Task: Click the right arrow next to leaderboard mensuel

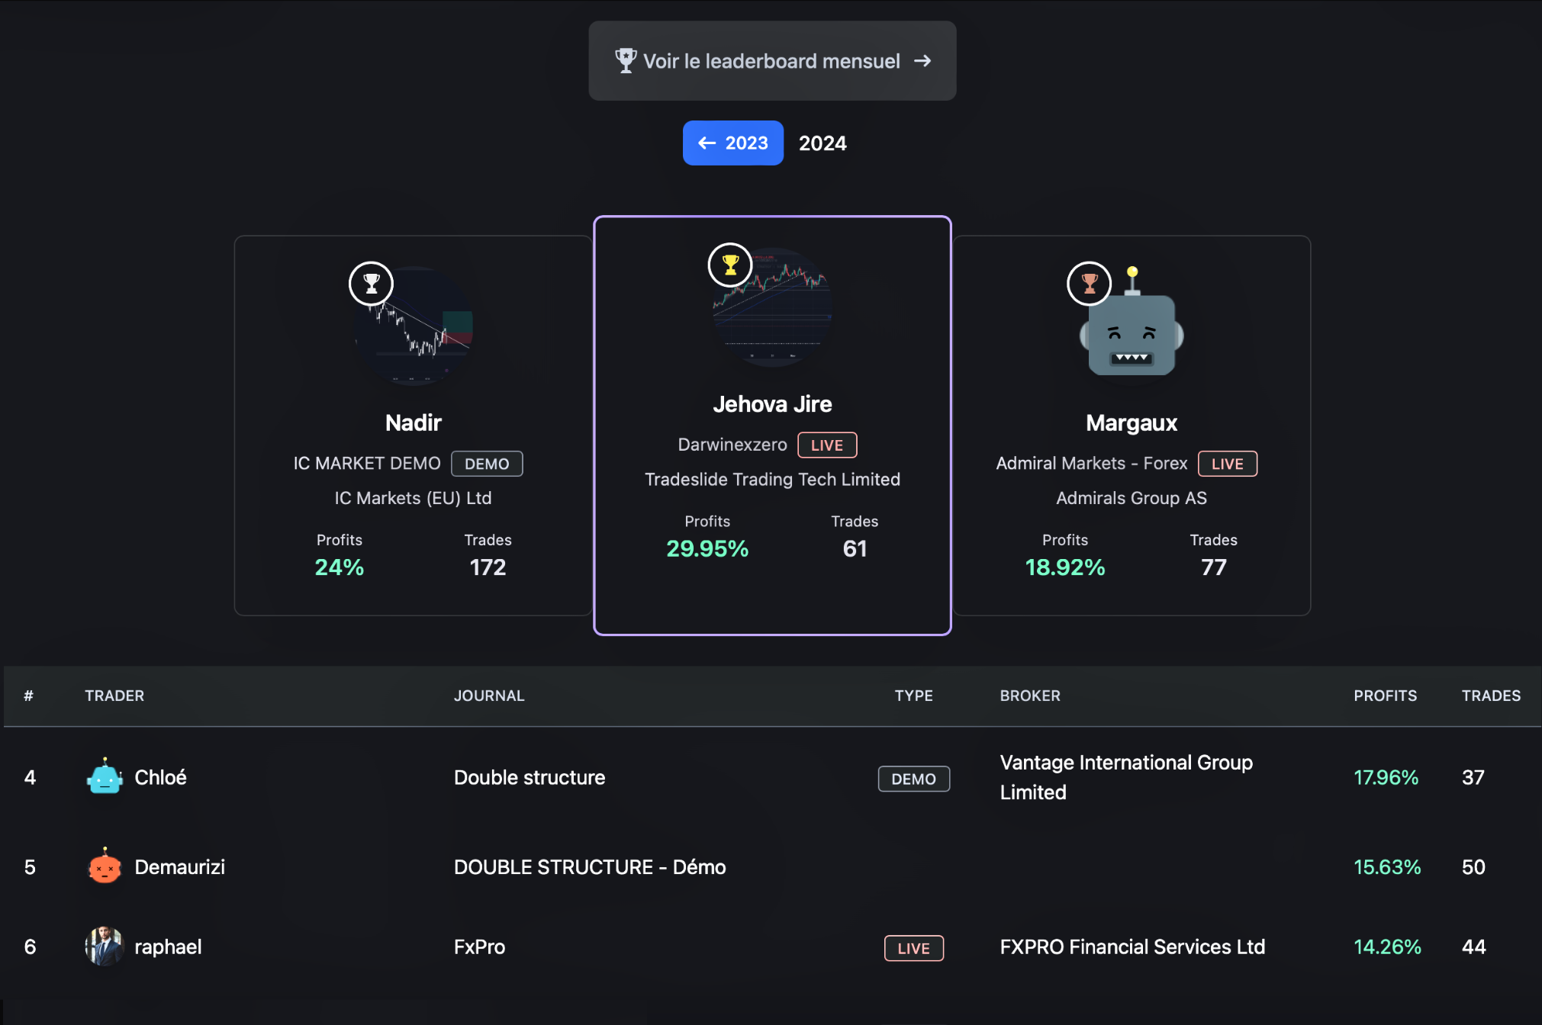Action: click(922, 61)
